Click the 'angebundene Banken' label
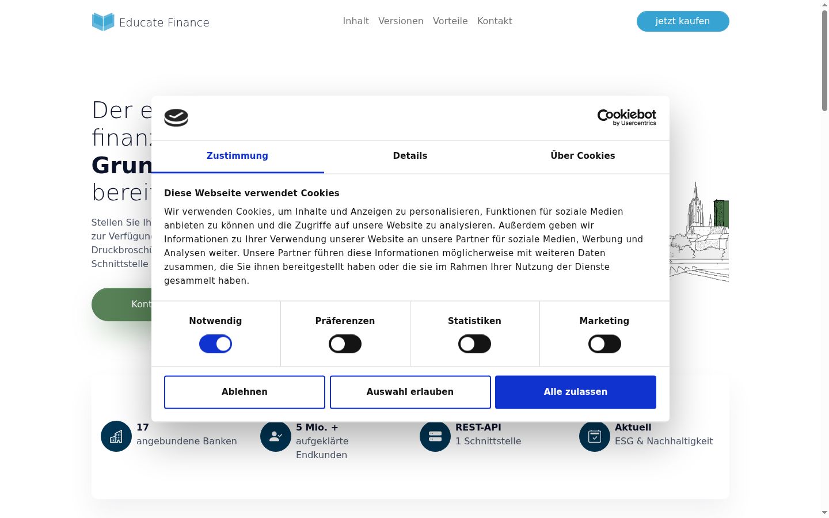The height and width of the screenshot is (518, 829). (x=187, y=441)
